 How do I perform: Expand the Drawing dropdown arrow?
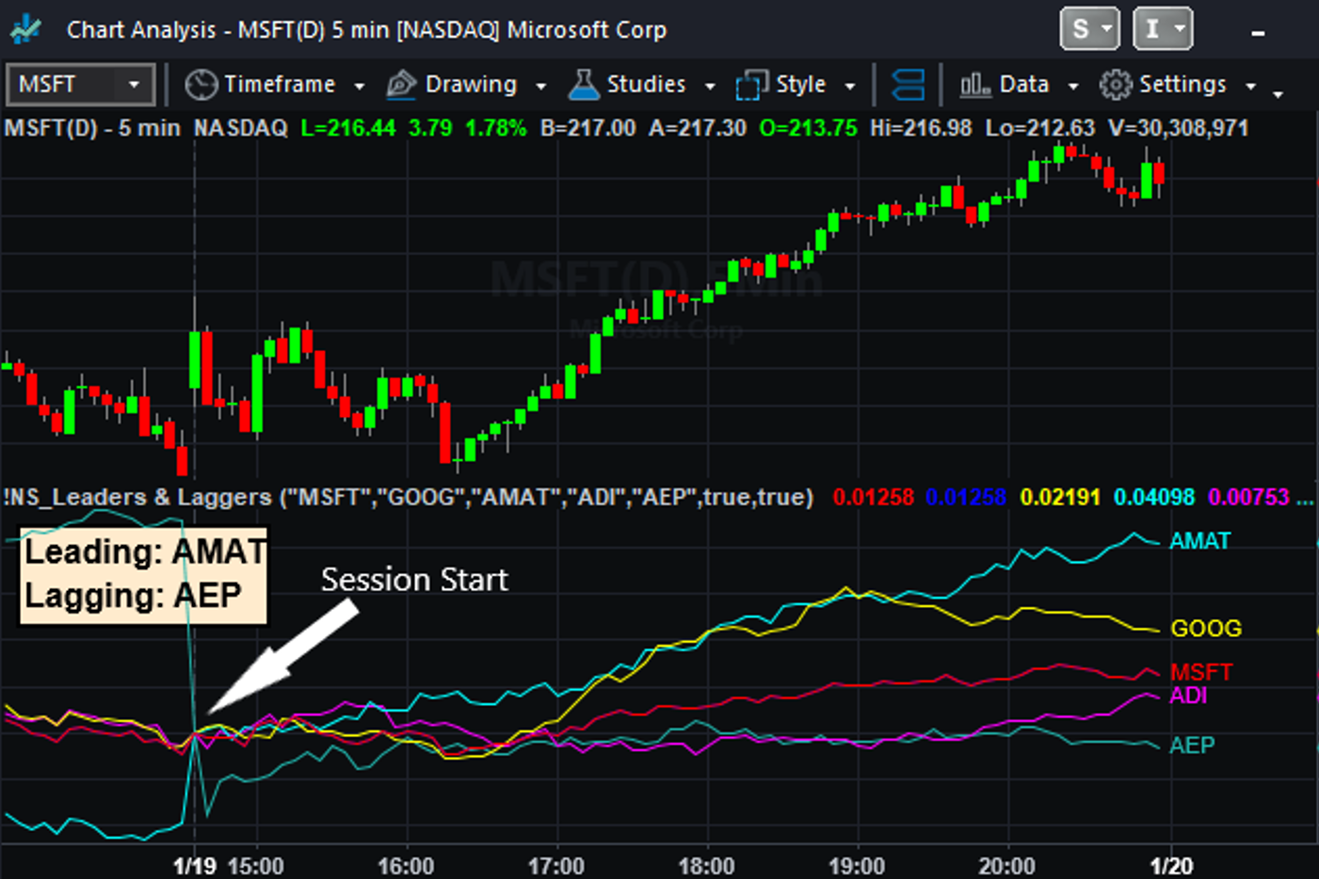[540, 87]
